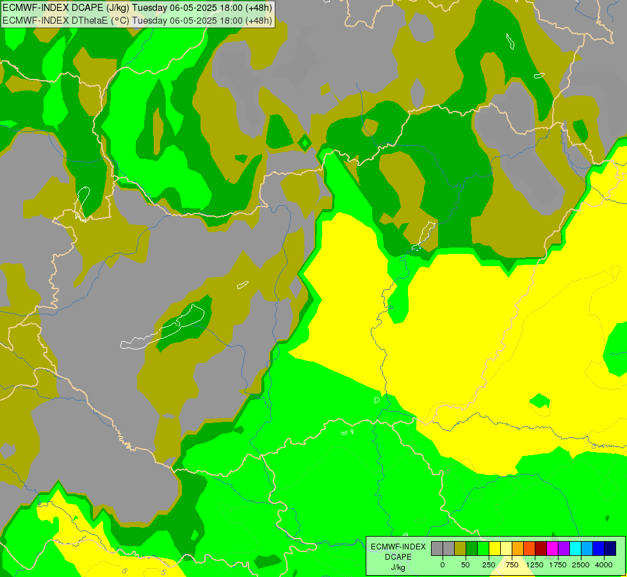Image resolution: width=627 pixels, height=577 pixels.
Task: Click the olive legend swatch right of 0
Action: point(460,549)
